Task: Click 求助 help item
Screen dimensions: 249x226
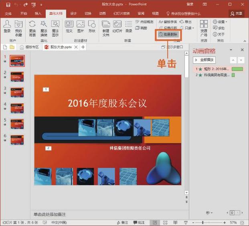Action: (219, 28)
